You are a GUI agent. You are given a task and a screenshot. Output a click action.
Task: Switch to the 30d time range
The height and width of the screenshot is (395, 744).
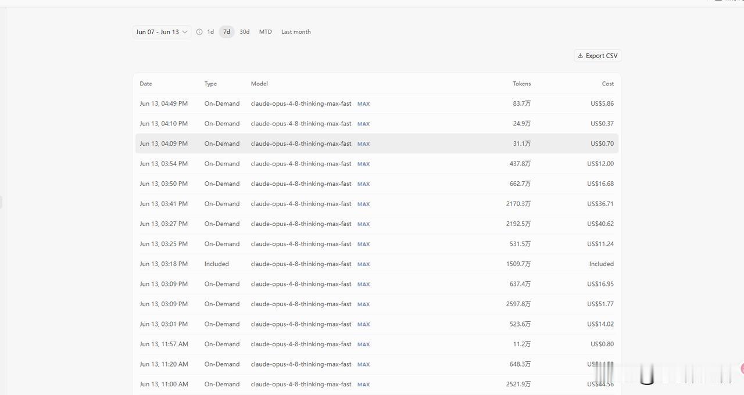click(245, 32)
